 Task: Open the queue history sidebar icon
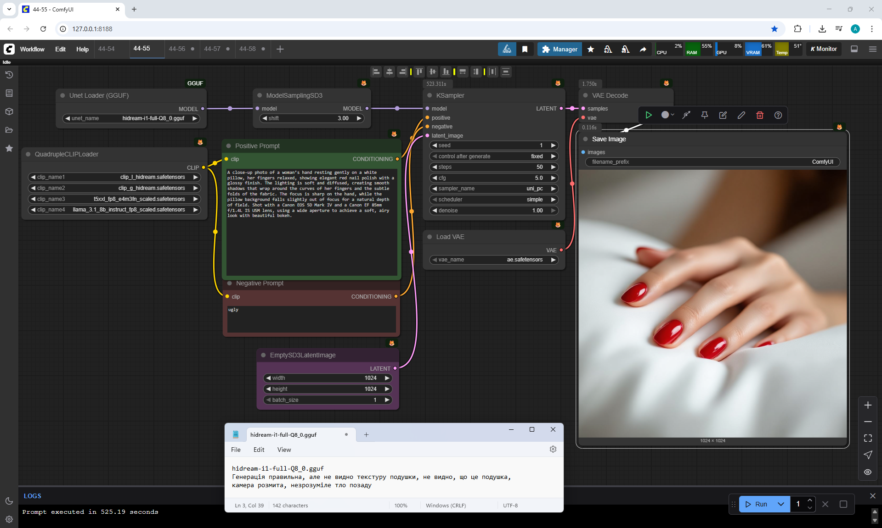point(9,75)
